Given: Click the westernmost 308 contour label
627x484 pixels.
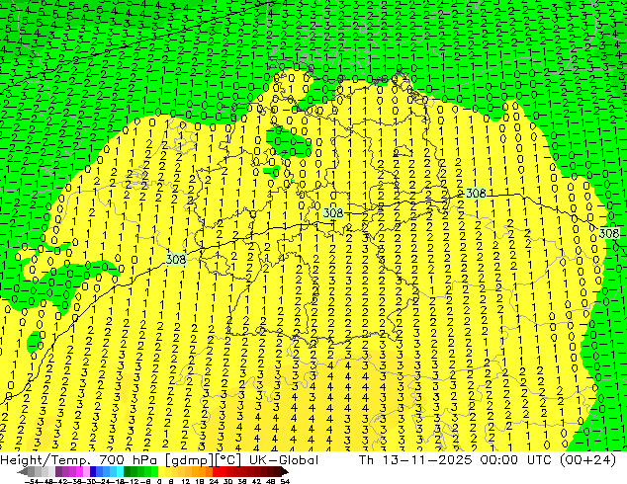Looking at the screenshot, I should 176,260.
